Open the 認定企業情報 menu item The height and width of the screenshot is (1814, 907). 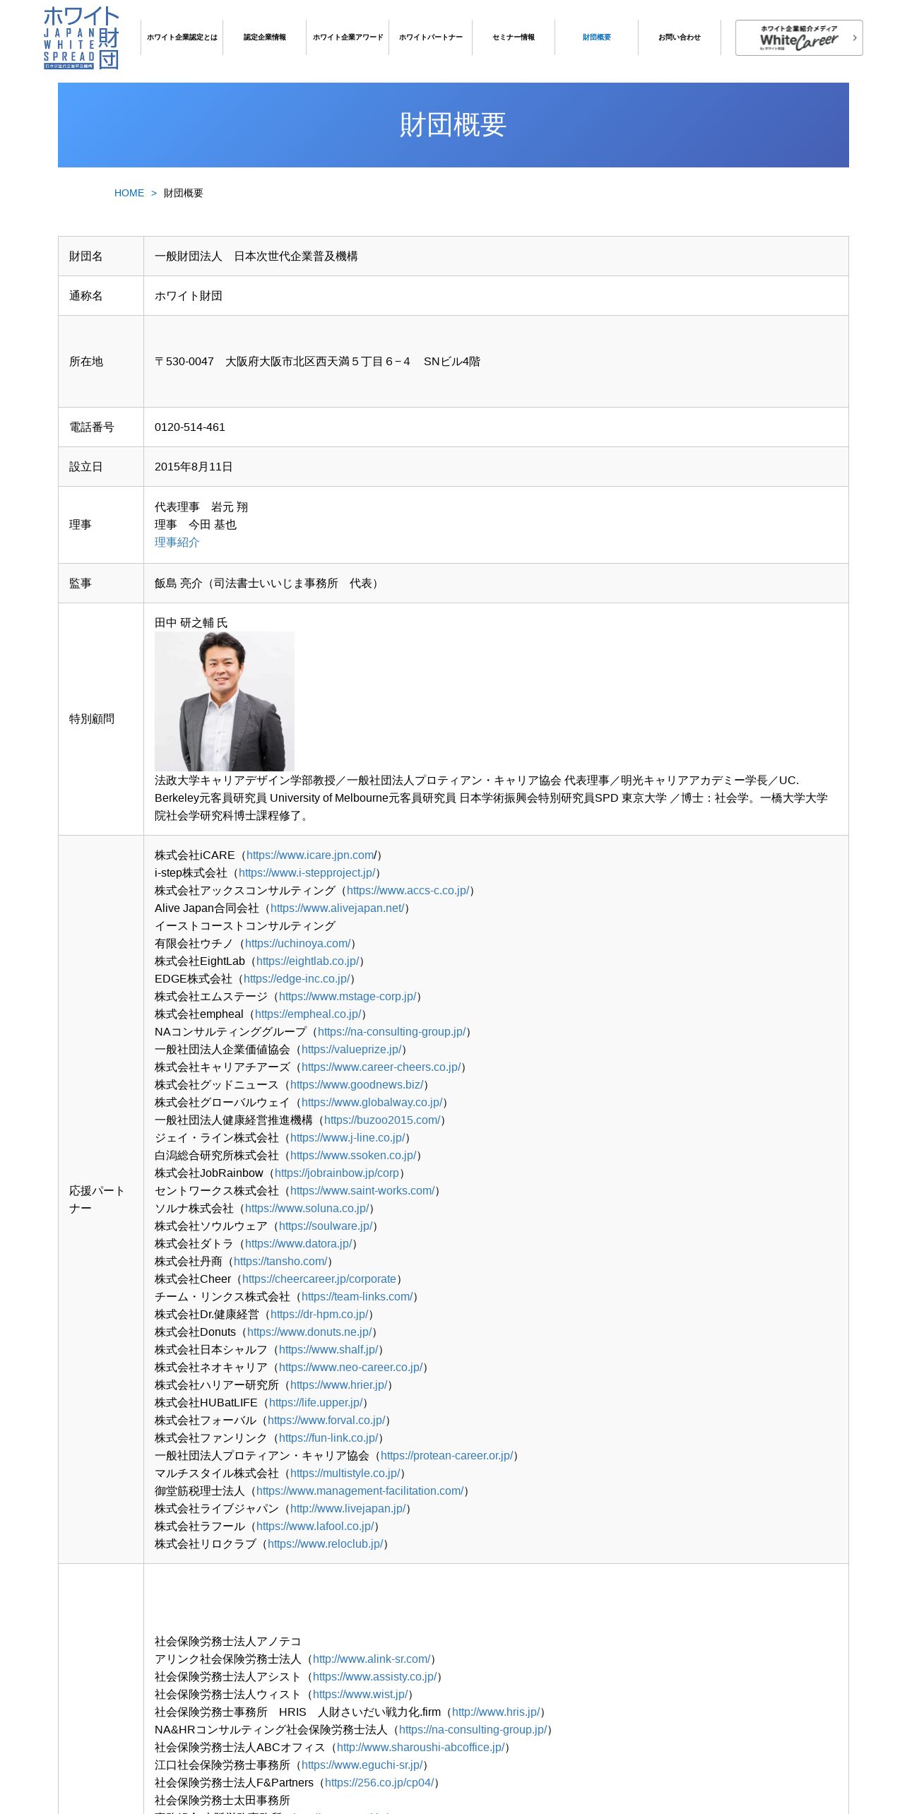click(x=265, y=37)
